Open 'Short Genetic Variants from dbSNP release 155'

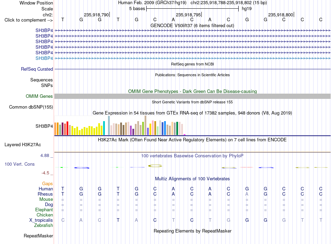point(192,102)
